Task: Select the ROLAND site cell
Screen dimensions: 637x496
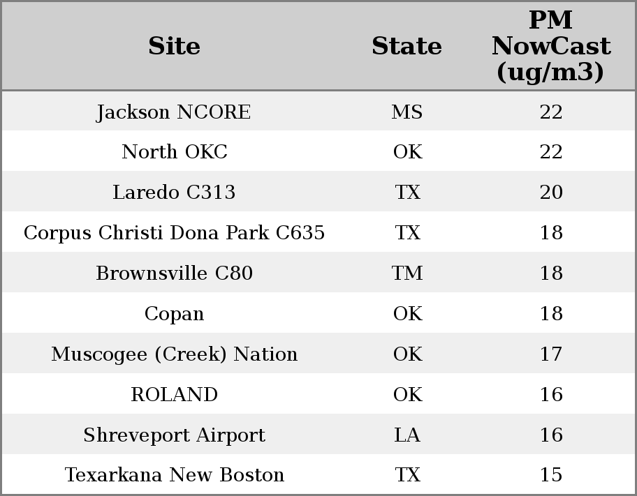Action: (x=174, y=395)
